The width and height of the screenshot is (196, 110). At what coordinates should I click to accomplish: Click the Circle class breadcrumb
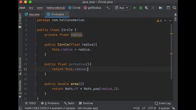click(x=74, y=8)
